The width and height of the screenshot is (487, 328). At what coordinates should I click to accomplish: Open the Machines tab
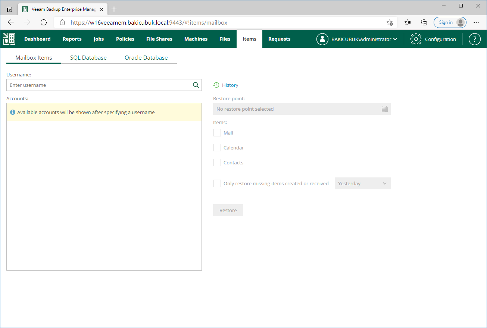tap(196, 39)
